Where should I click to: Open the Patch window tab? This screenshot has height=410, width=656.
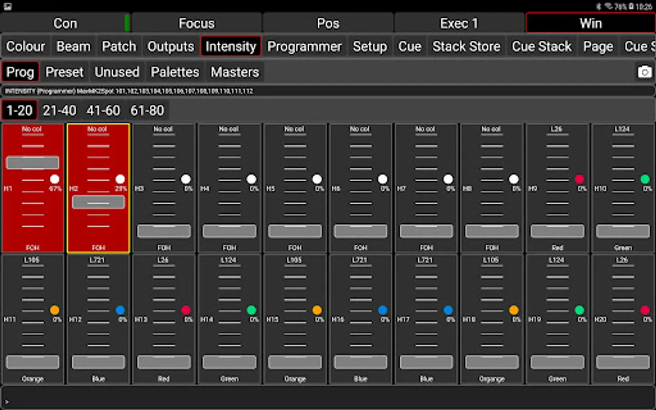point(118,46)
